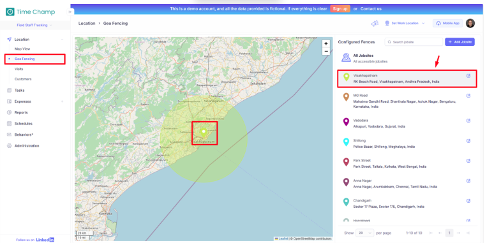This screenshot has width=485, height=243.
Task: Edit the Shillong jobsite
Action: click(x=468, y=141)
